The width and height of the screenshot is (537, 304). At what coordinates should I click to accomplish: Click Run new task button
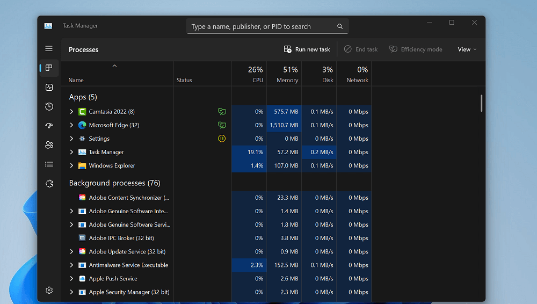coord(307,49)
